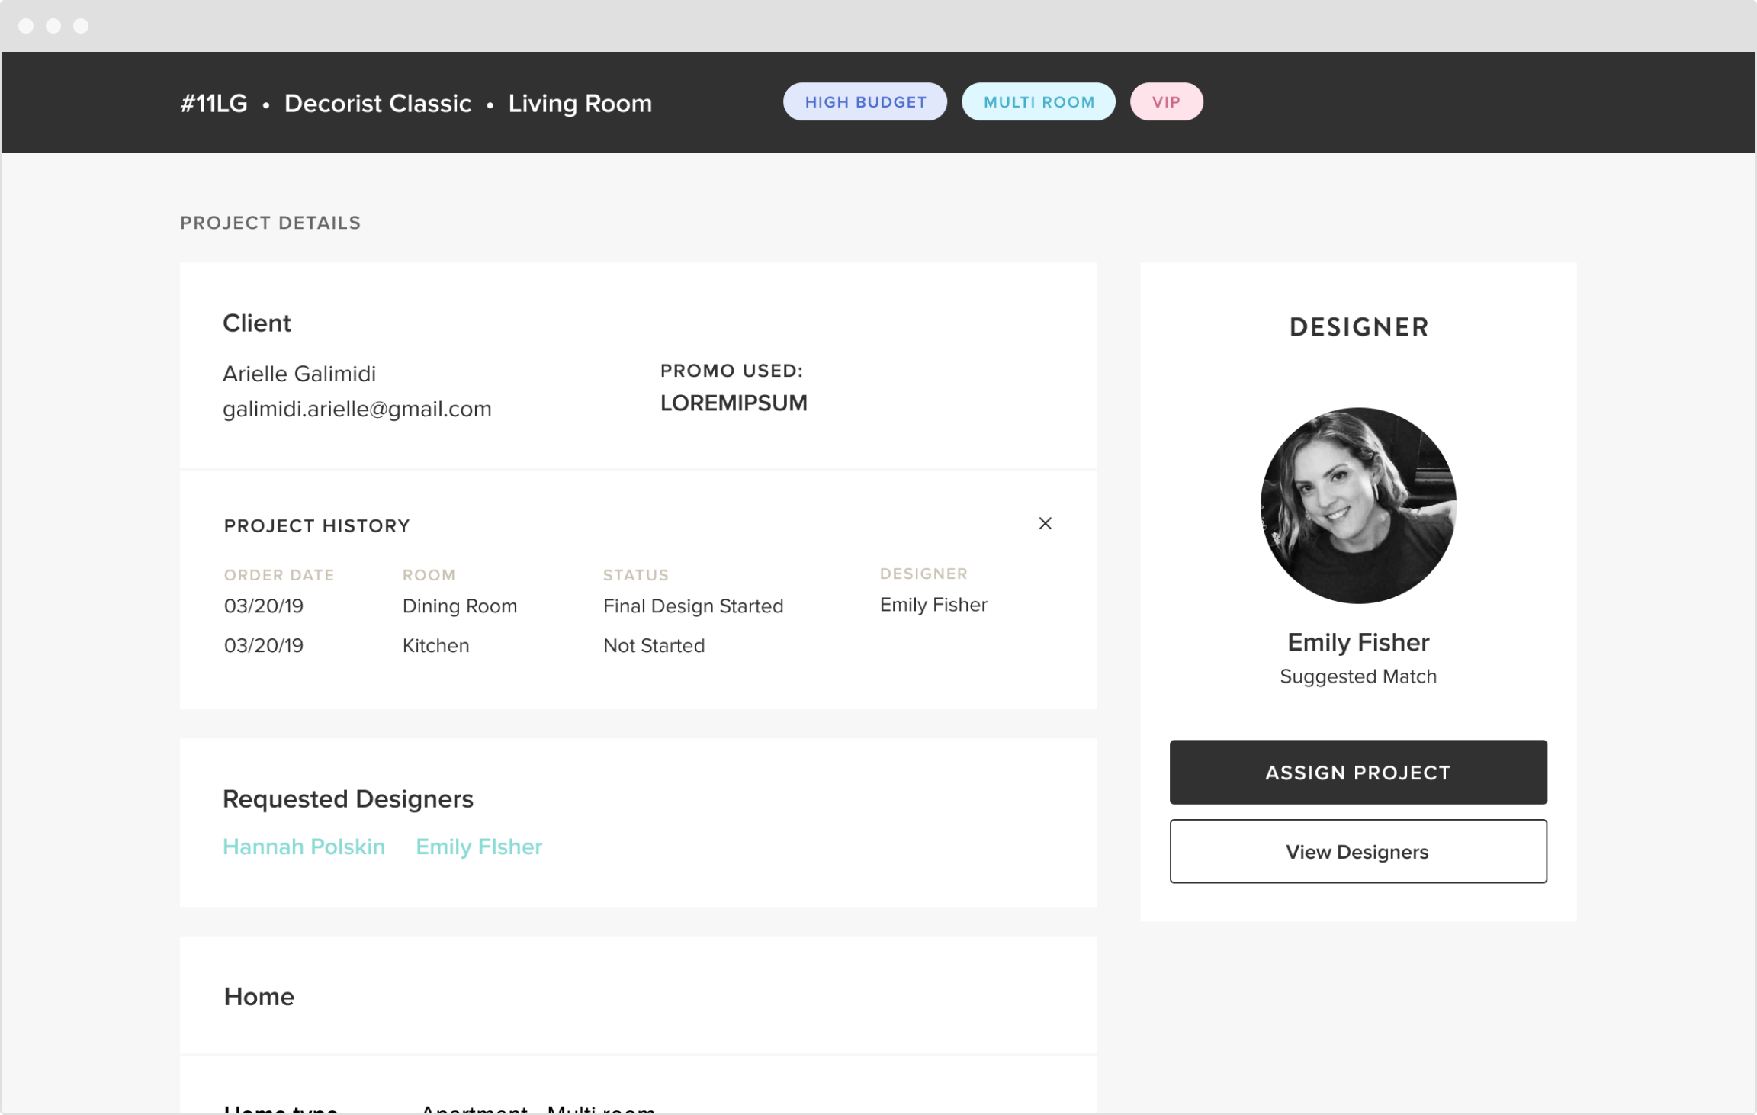1757x1115 pixels.
Task: Click the Order Date column header
Action: pos(278,575)
